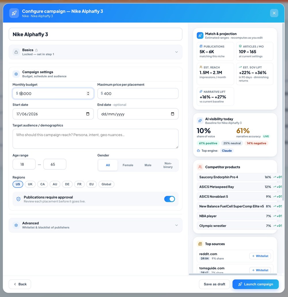Viewport: 288px width, 297px height.
Task: Select the Female gender option
Action: point(128,165)
